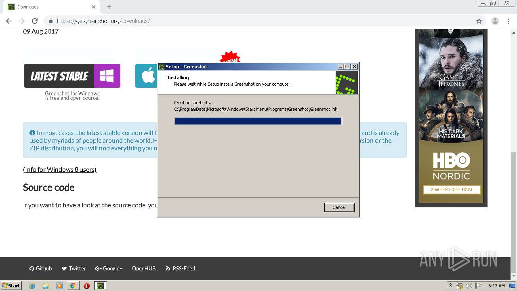Click the 09 Aug 2017 date text
This screenshot has width=517, height=291.
tap(41, 32)
